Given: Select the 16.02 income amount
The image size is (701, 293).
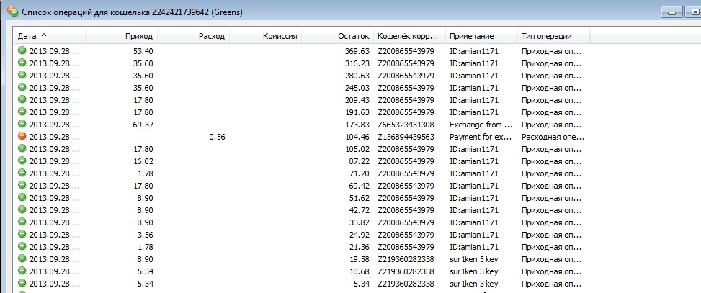Looking at the screenshot, I should pos(143,161).
